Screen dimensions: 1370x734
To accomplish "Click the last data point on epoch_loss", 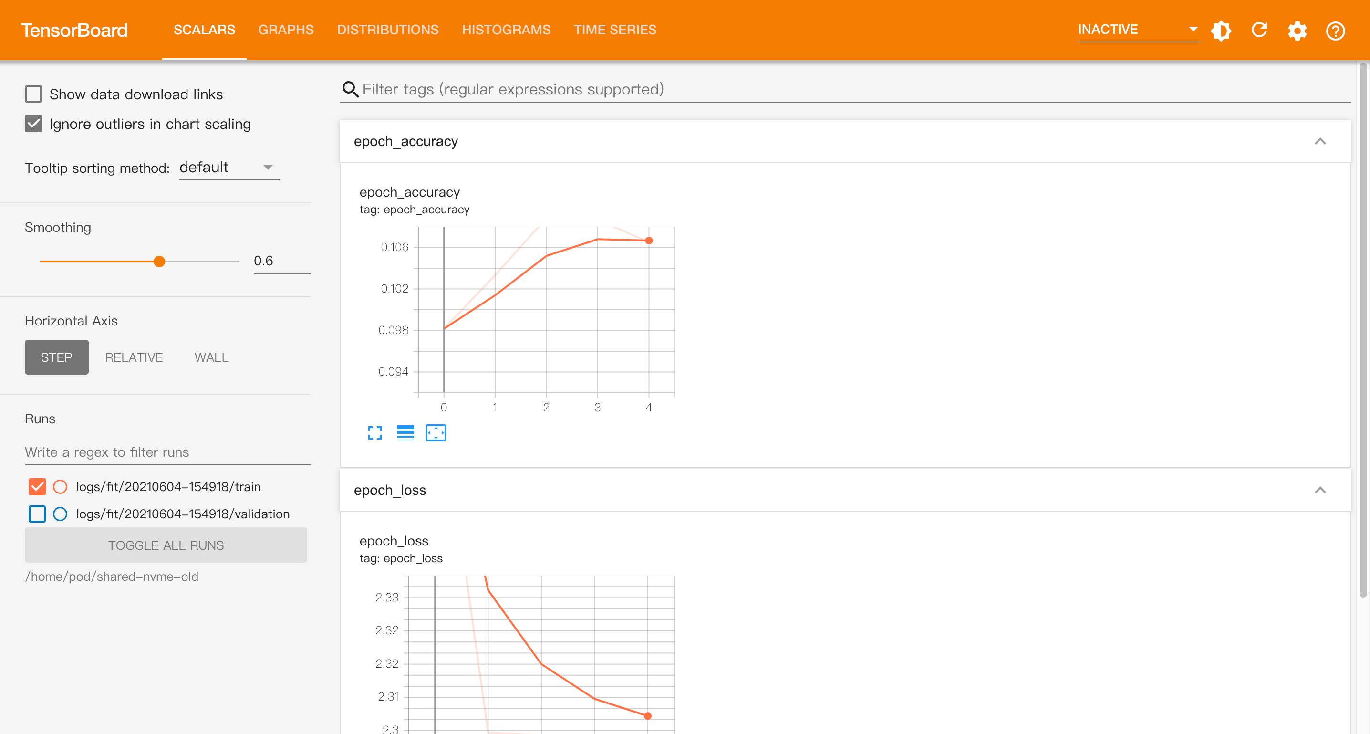I will [648, 716].
